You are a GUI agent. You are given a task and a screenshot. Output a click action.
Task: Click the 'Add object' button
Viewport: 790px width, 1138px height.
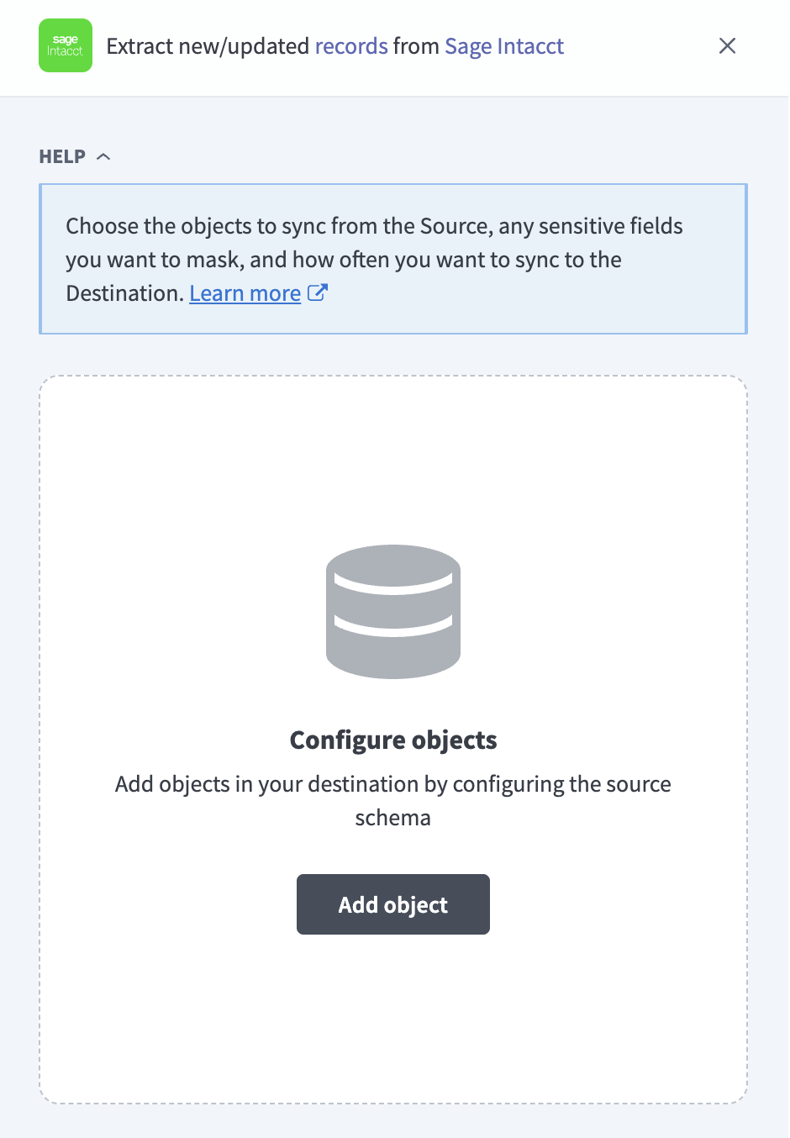[393, 904]
